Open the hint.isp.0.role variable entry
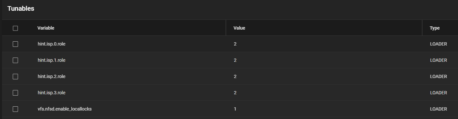Viewport: 458px width, 119px height. point(51,44)
